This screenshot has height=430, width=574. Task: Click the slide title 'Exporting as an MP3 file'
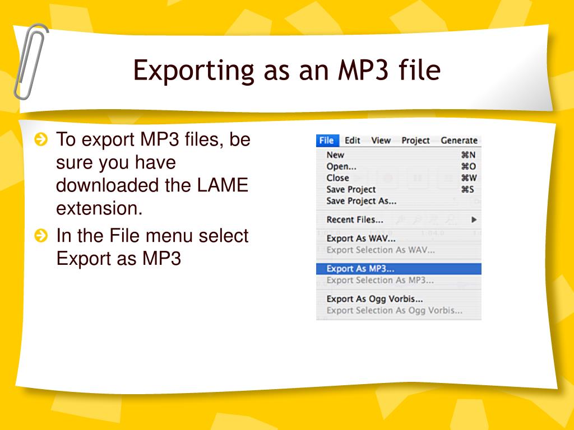click(286, 70)
